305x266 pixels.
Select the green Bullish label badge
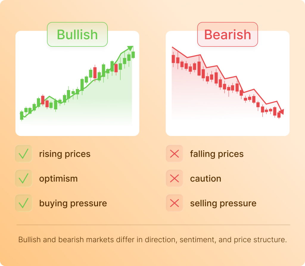[77, 35]
